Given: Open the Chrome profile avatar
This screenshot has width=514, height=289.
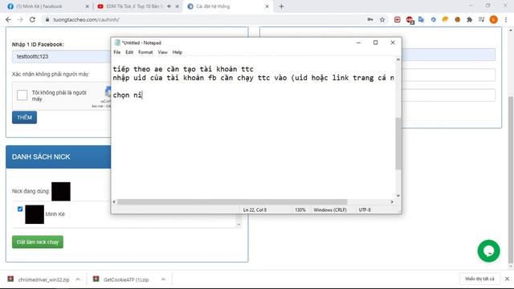Looking at the screenshot, I should (494, 19).
